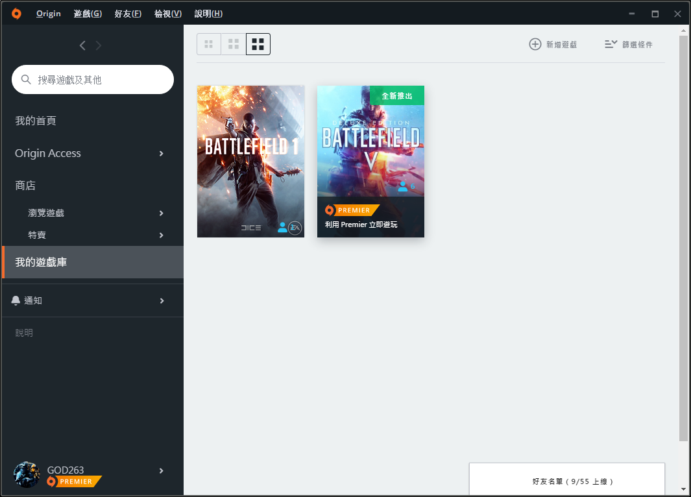Open the Battlefield 1 game tile
Viewport: 691px width, 497px height.
point(250,162)
